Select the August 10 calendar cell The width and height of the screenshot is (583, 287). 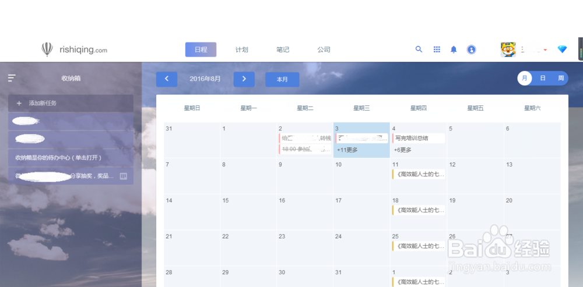point(361,176)
